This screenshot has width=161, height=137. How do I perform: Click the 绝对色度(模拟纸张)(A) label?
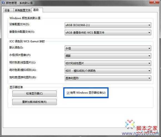(x=23, y=70)
